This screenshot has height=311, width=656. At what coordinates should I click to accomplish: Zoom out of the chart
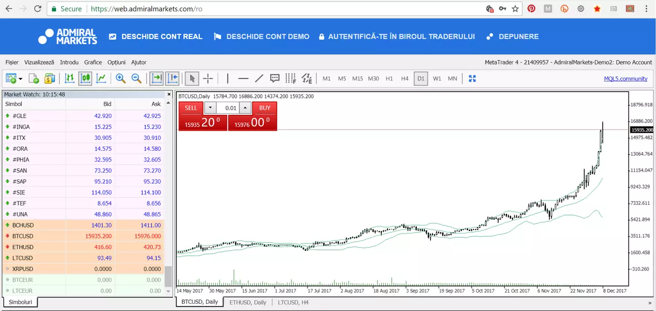137,78
